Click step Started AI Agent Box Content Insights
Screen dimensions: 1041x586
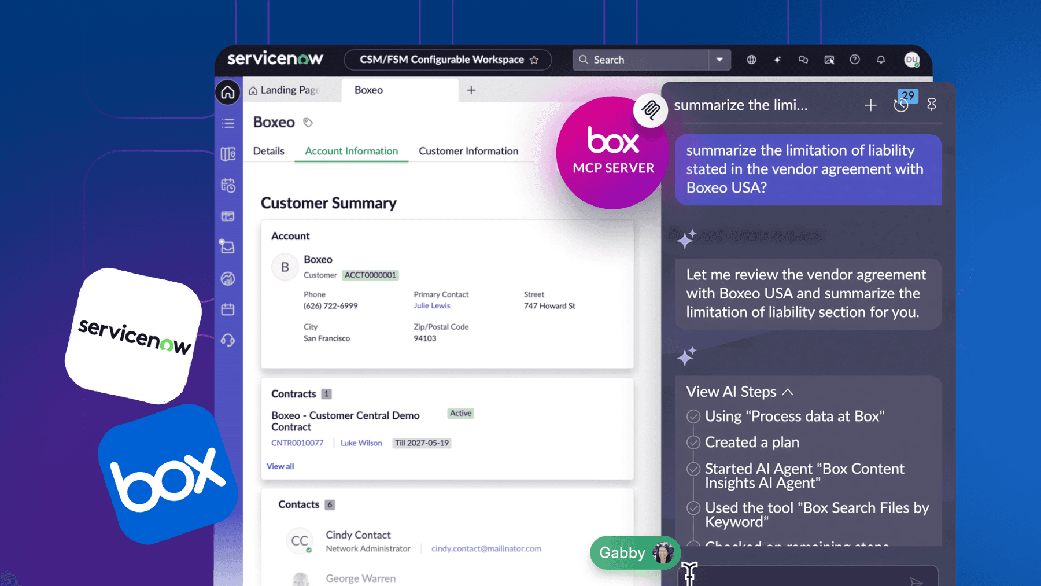804,476
